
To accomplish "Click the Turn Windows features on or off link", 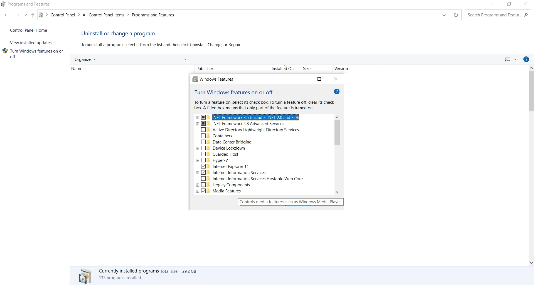I will pos(36,54).
